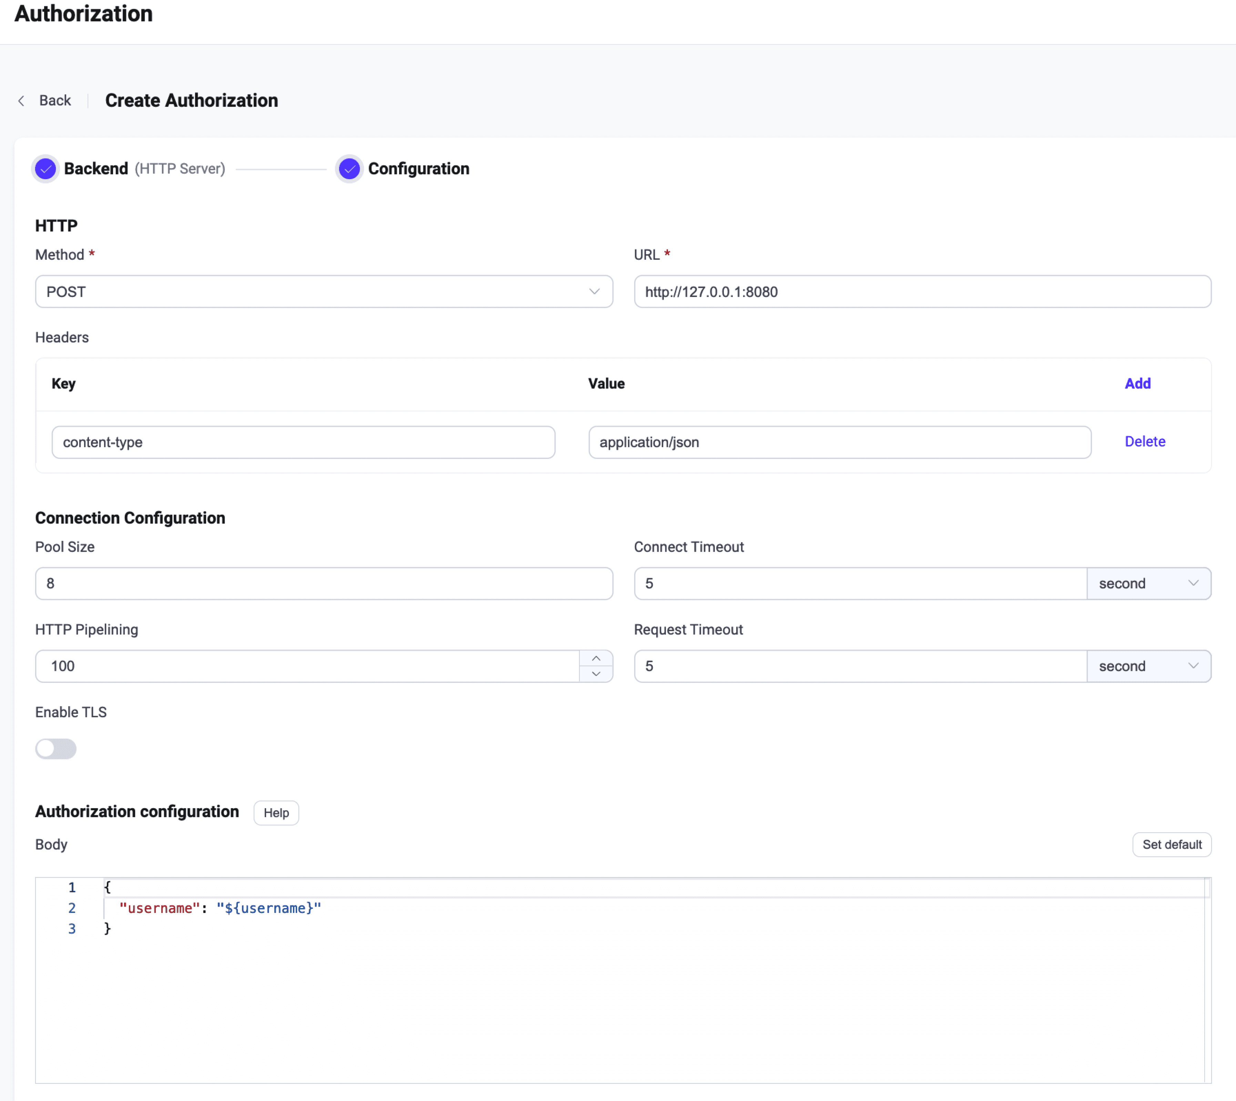Click the Back arrow icon

click(22, 101)
